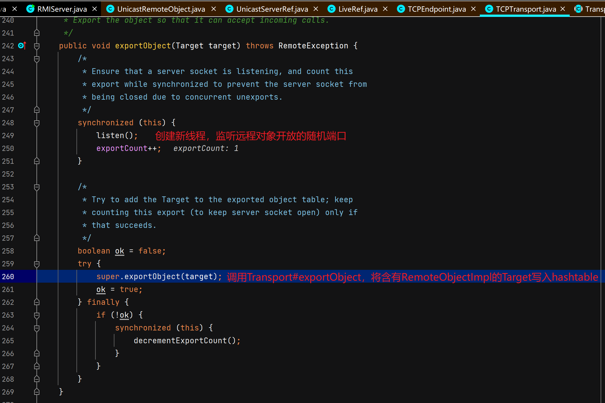Close the LiveRef.java tab
This screenshot has width=605, height=403.
385,9
